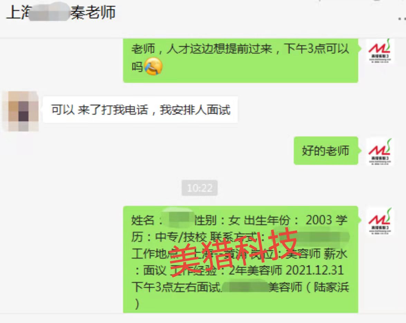This screenshot has height=323, width=406.
Task: Click the chat title ending with 秦老师
Action: click(x=61, y=12)
